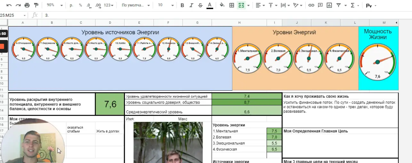412x163 pixels.
Task: Click the decrease decimal places icon
Action: 89,5
